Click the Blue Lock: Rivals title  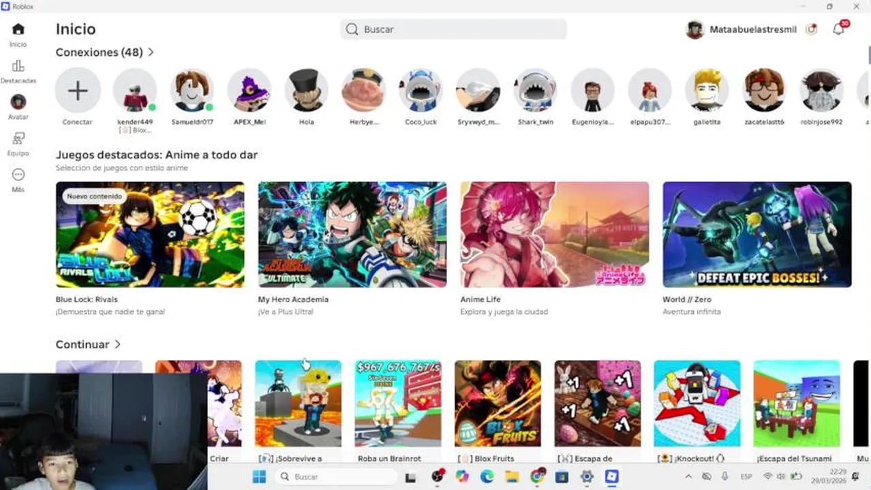87,299
